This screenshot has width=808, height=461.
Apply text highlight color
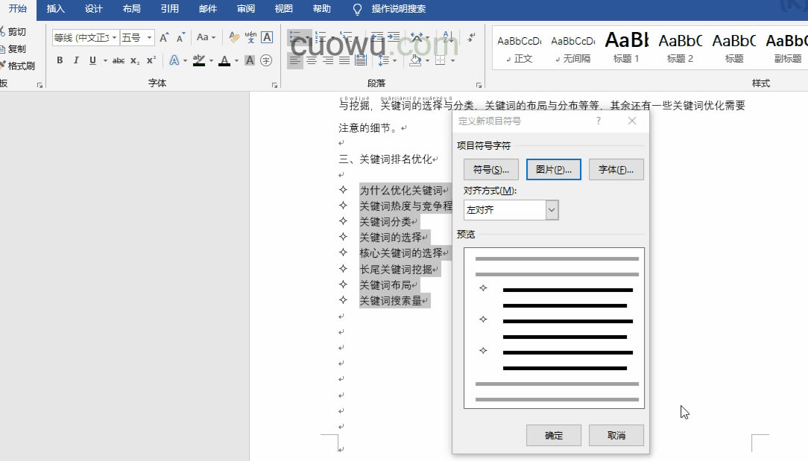click(x=199, y=60)
